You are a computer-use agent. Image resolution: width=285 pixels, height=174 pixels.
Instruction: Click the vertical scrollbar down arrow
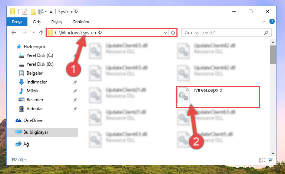tap(273, 153)
